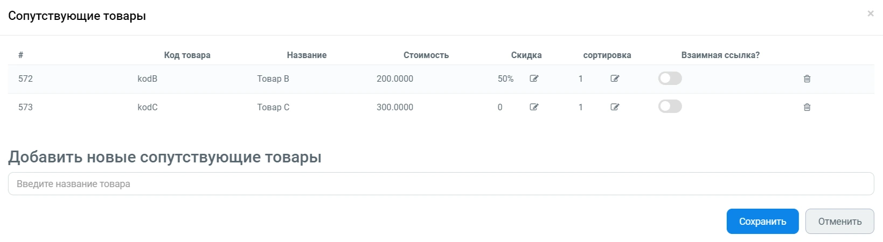
Task: Click the Название column header
Action: pos(307,55)
